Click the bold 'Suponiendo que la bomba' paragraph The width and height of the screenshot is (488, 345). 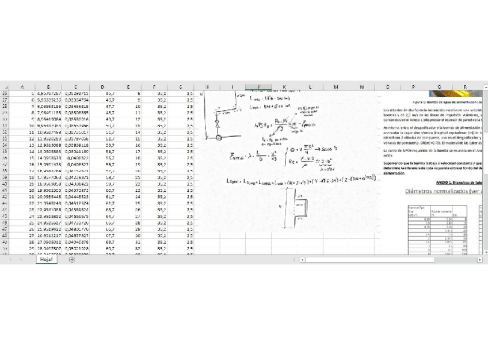click(x=433, y=168)
